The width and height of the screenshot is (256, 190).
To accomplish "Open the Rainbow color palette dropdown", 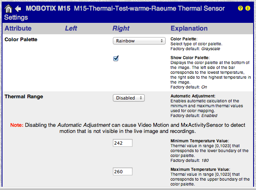I will pyautogui.click(x=138, y=41).
